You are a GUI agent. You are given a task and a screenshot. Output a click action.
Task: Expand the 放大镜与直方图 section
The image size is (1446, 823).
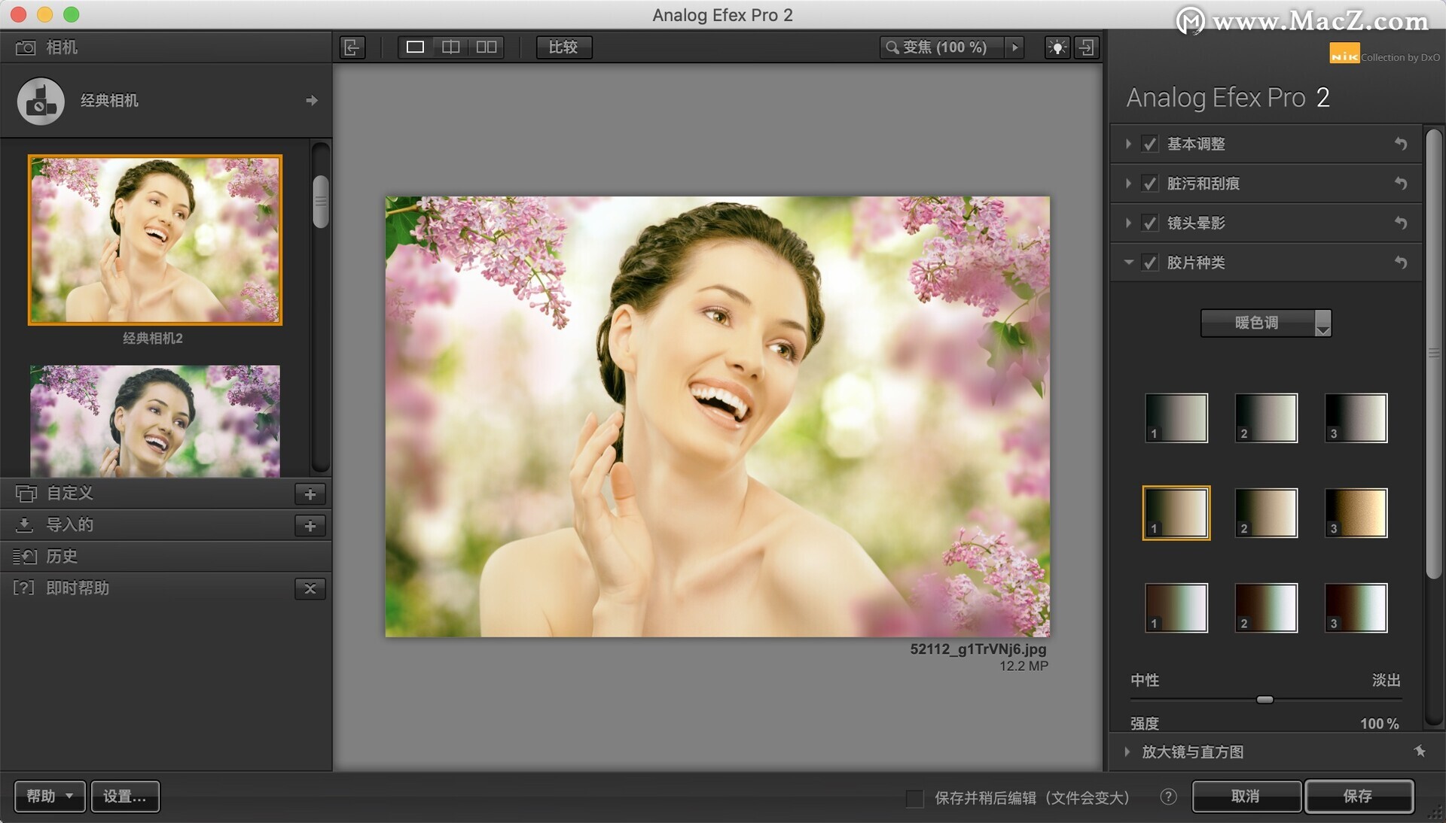pos(1127,752)
